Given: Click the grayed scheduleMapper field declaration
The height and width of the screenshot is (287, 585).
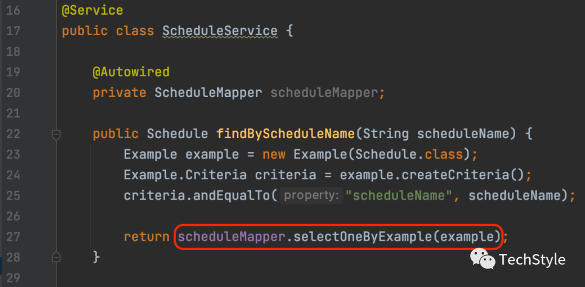Looking at the screenshot, I should (323, 93).
